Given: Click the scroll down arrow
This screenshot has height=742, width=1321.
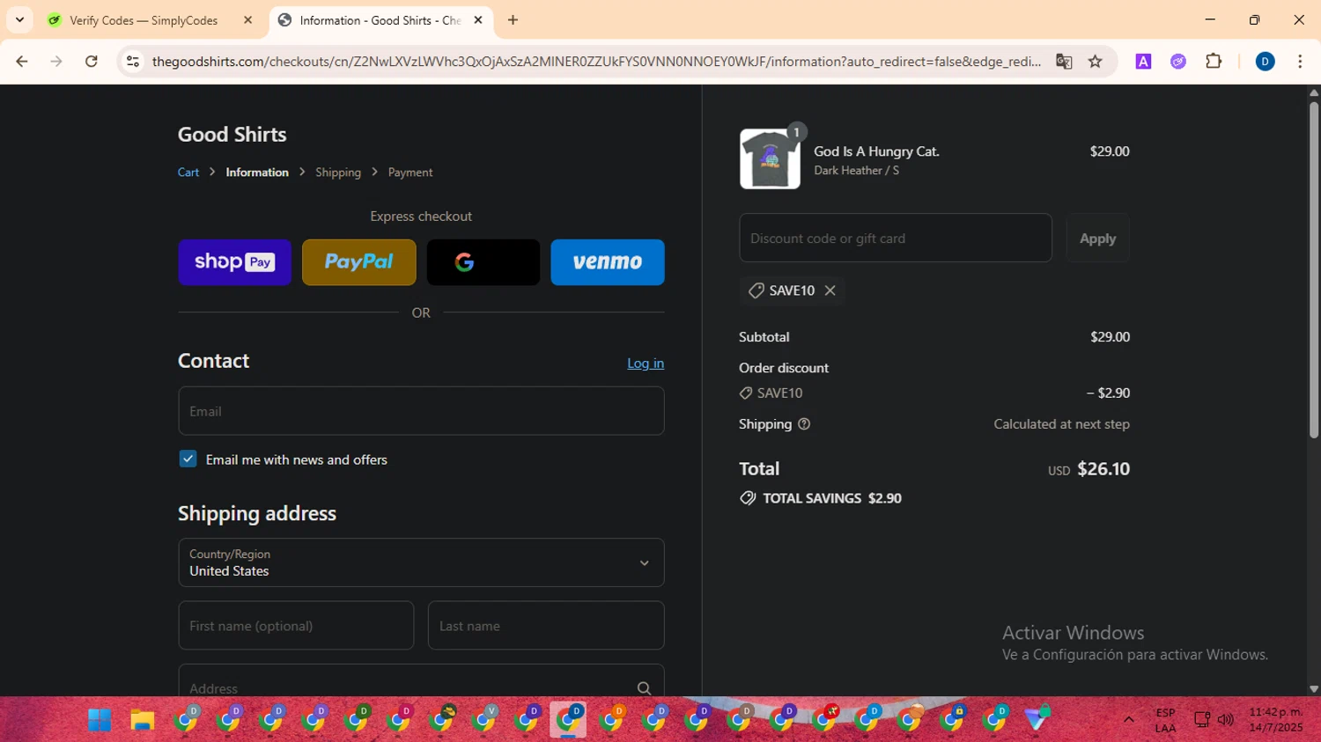Looking at the screenshot, I should (x=1314, y=689).
